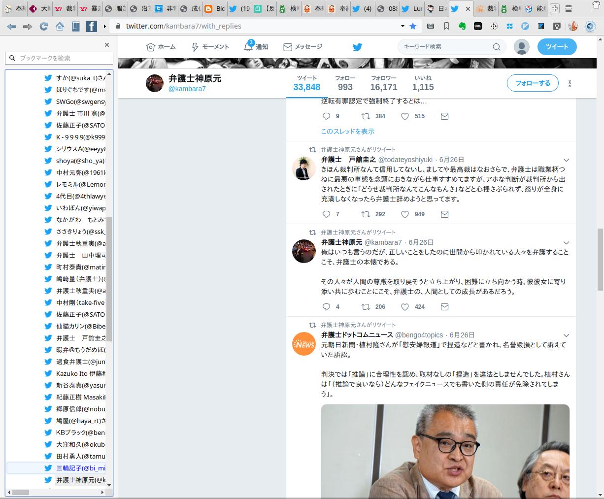Open dropdown caret on 神原元 June 26 tweet

click(x=566, y=243)
